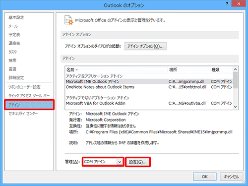This screenshot has width=248, height=186.
Task: Close the Outlook のオプション dialog
Action: pyautogui.click(x=239, y=3)
